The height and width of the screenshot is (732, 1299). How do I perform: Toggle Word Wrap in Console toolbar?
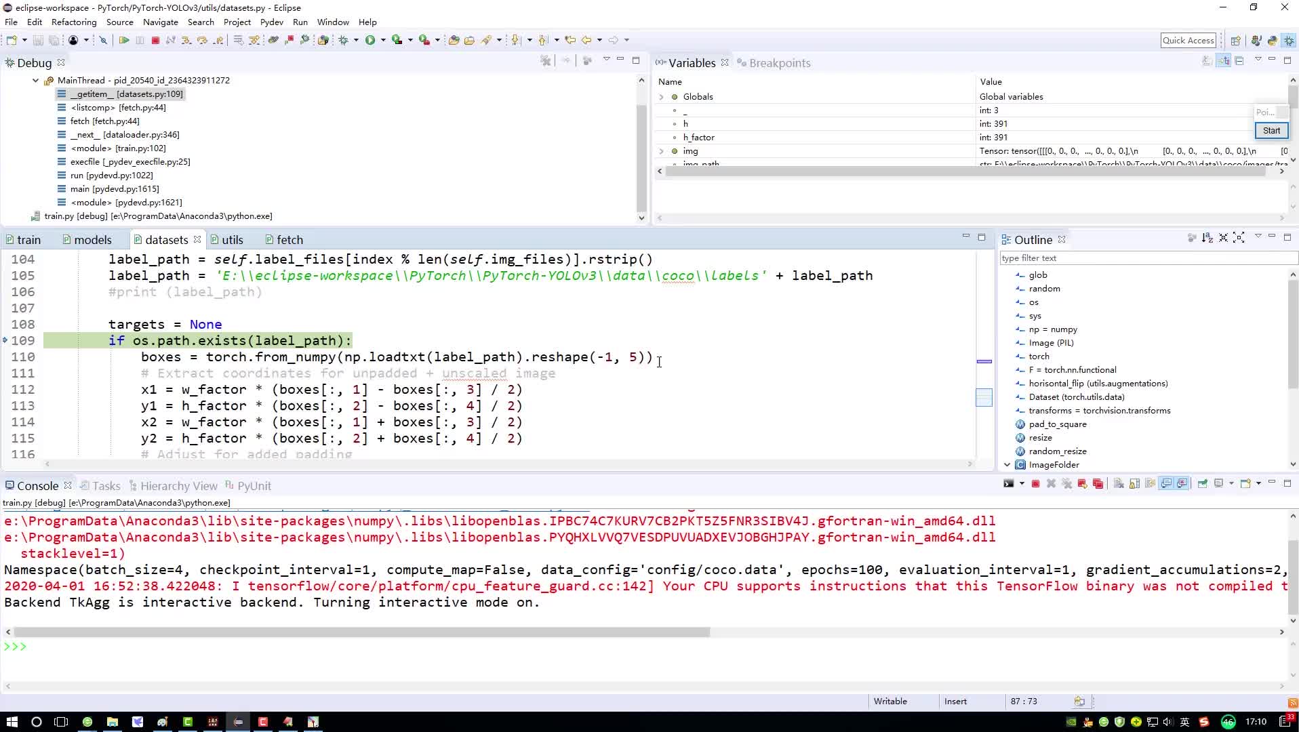click(1150, 484)
